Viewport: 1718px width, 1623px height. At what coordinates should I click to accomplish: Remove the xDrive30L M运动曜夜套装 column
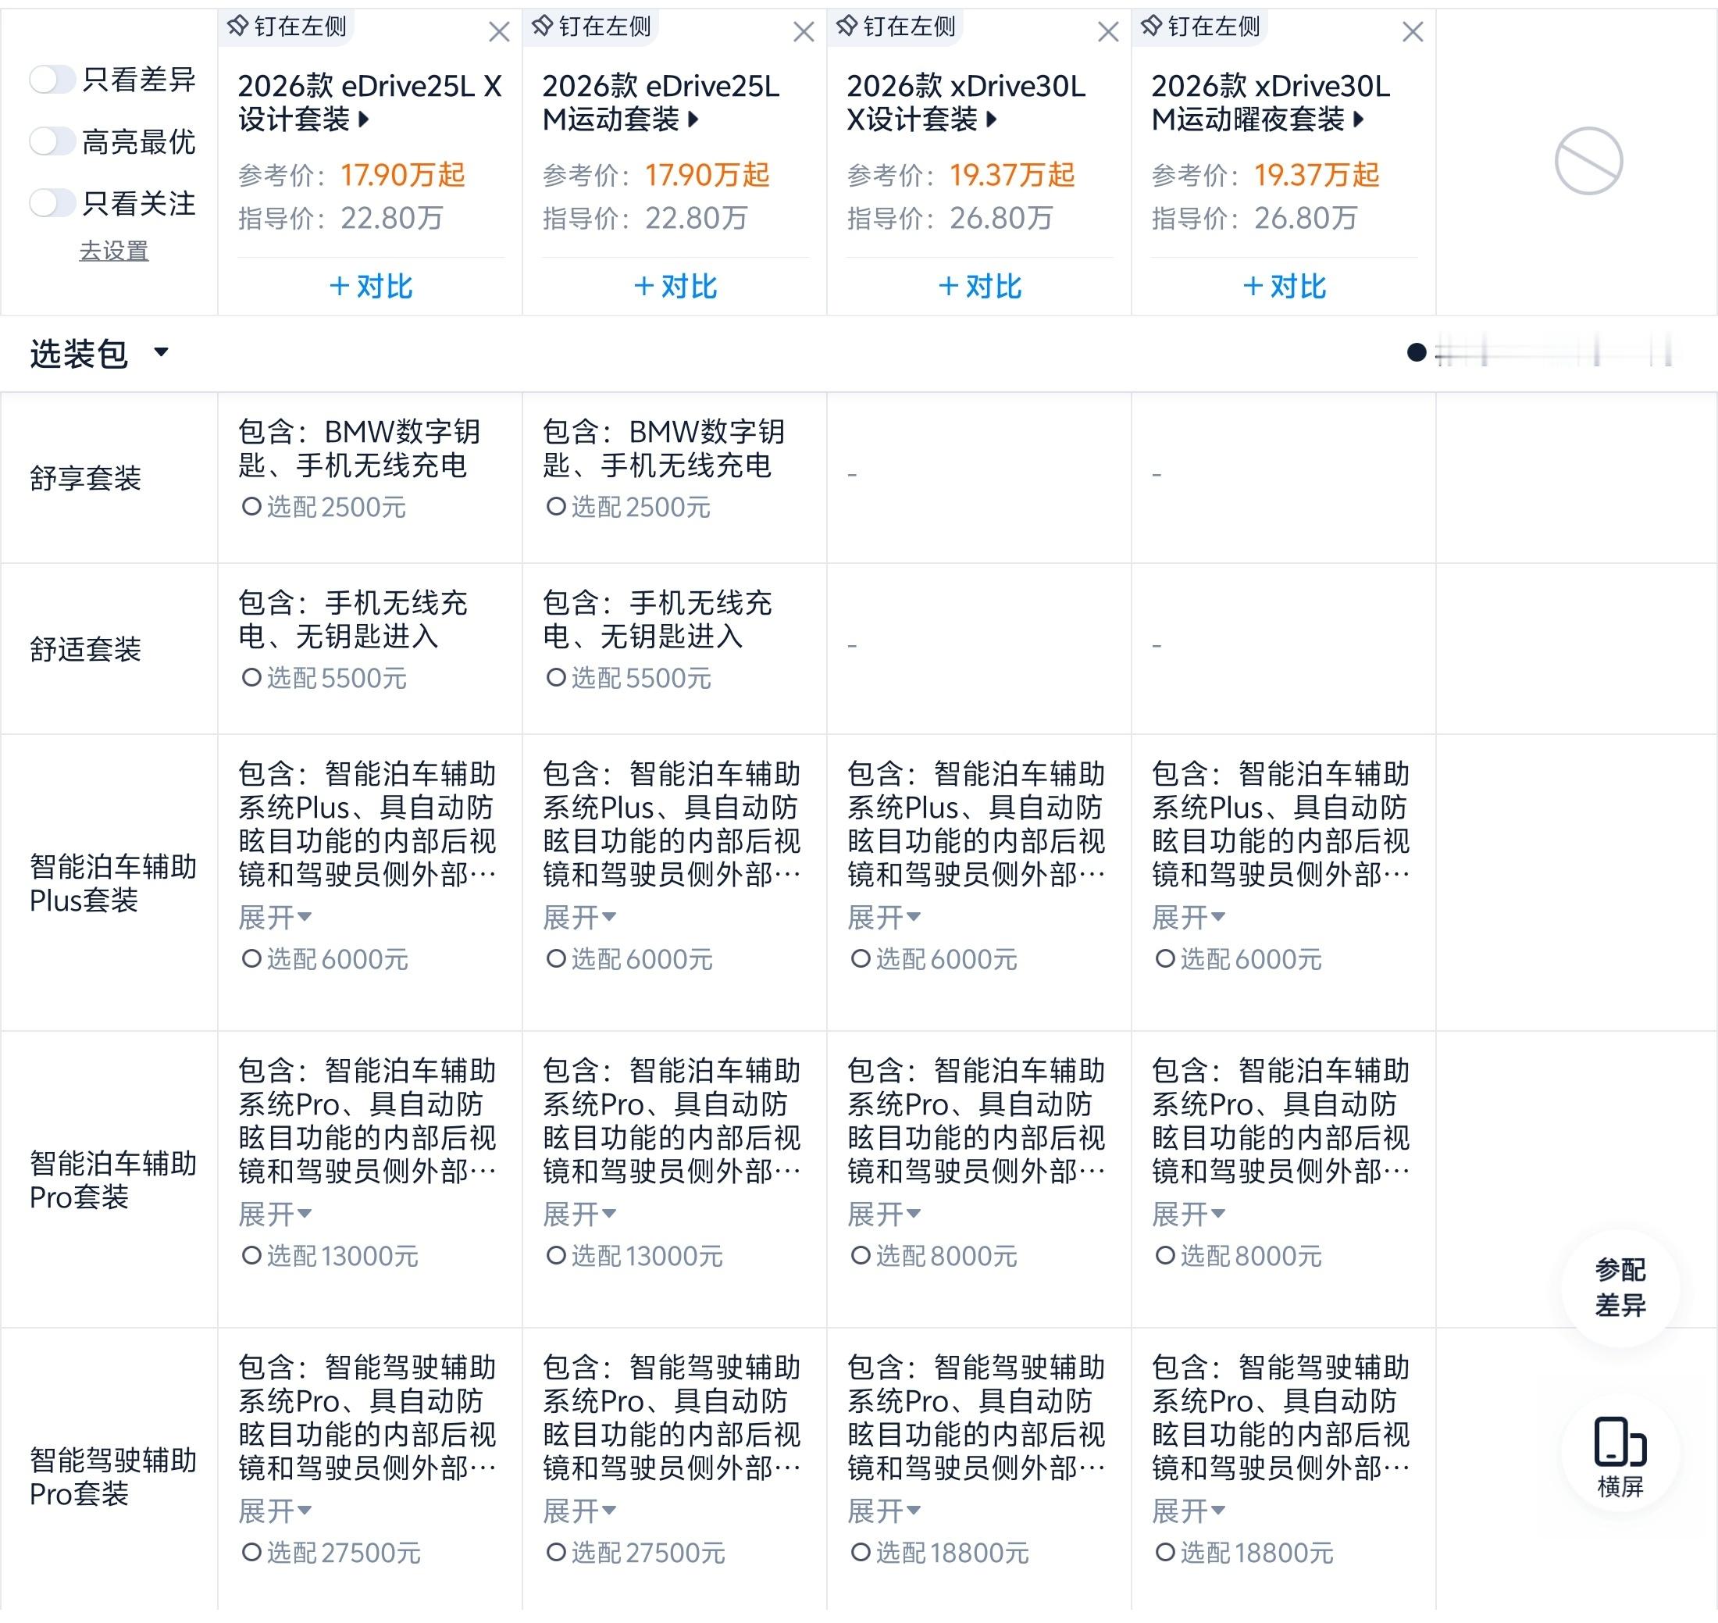[x=1413, y=33]
